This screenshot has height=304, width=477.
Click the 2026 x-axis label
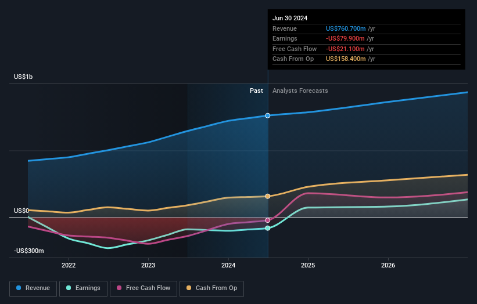pos(388,265)
